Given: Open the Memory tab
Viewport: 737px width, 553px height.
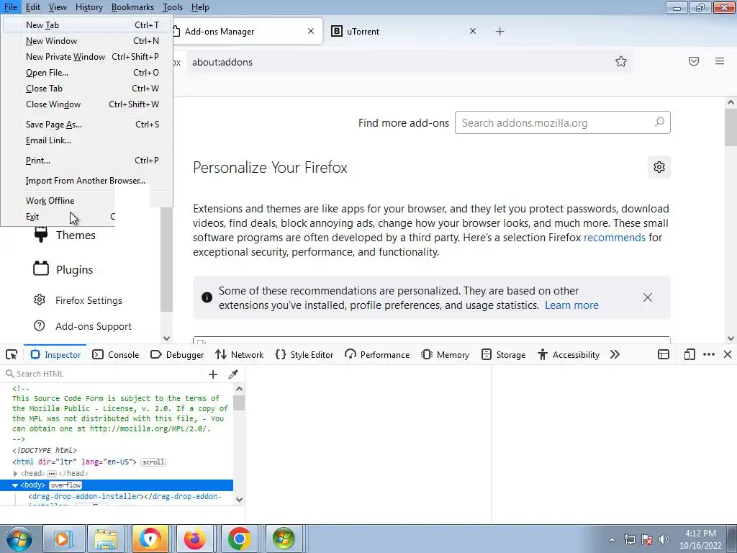Looking at the screenshot, I should click(x=445, y=354).
